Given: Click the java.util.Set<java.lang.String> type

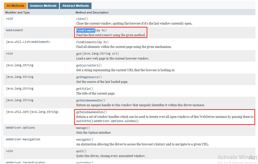Looking at the screenshot, I should (x=32, y=112).
